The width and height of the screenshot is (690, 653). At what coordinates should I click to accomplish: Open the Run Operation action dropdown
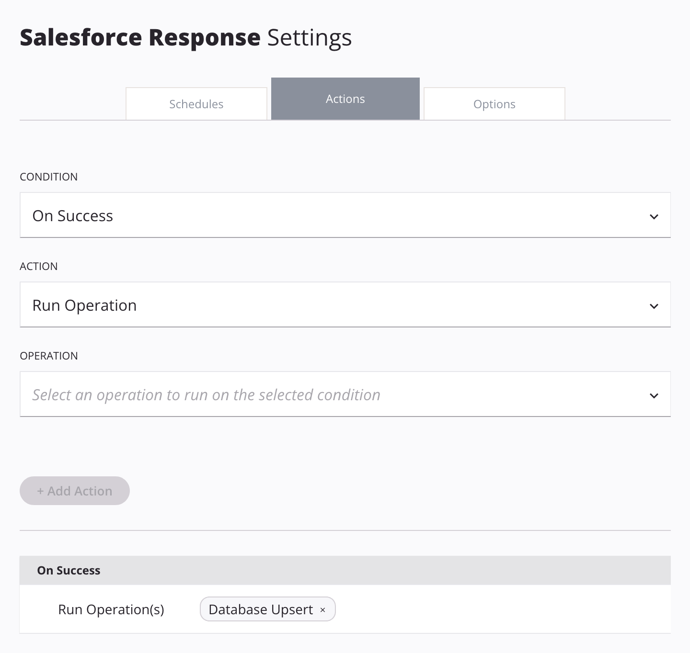(335, 305)
